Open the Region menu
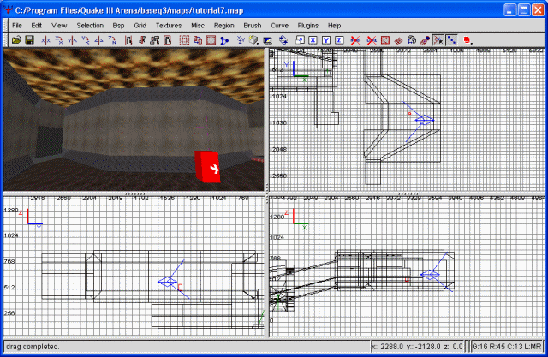This screenshot has width=548, height=357. click(223, 25)
